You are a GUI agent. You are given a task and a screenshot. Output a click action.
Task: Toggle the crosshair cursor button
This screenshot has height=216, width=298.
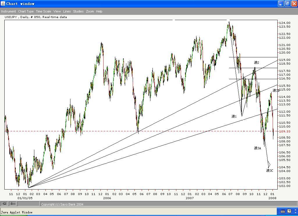click(13, 204)
